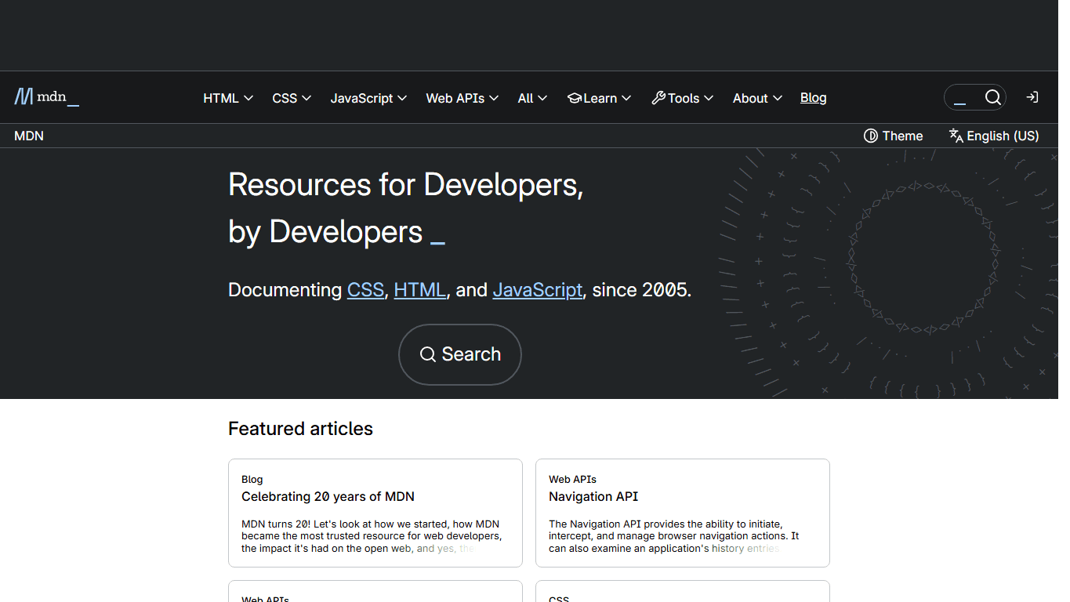1070x602 pixels.
Task: Go to the Blog link in navigation
Action: (813, 98)
